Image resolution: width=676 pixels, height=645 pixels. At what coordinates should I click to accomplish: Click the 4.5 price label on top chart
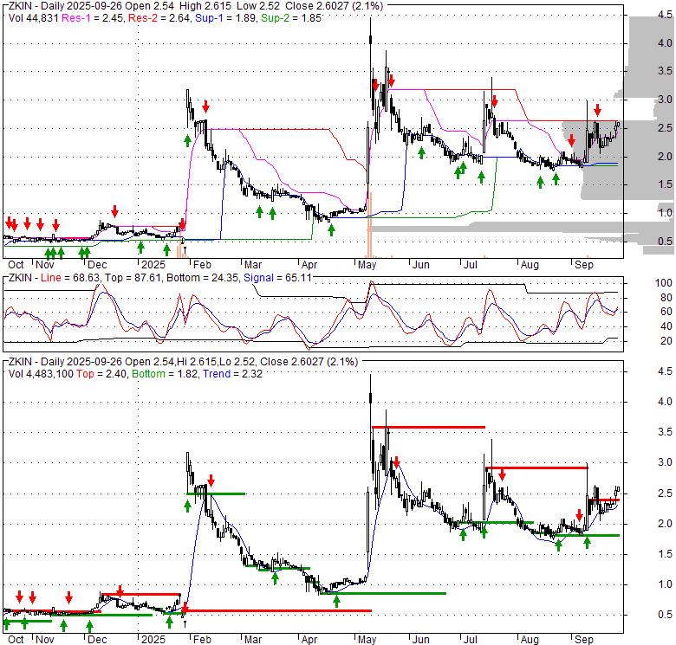tap(665, 15)
